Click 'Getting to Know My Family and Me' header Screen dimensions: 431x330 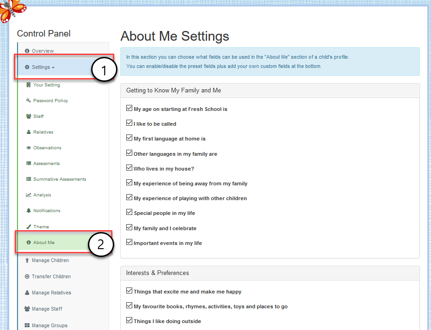click(174, 91)
